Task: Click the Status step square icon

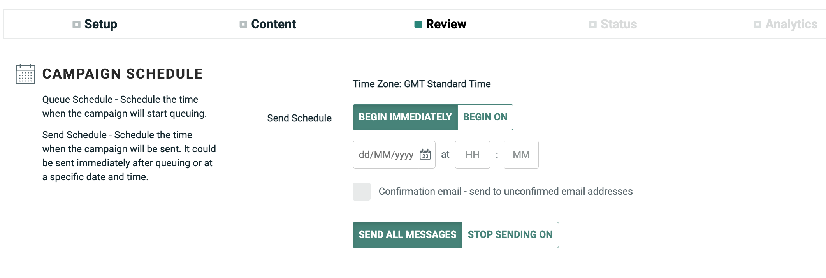Action: click(592, 25)
